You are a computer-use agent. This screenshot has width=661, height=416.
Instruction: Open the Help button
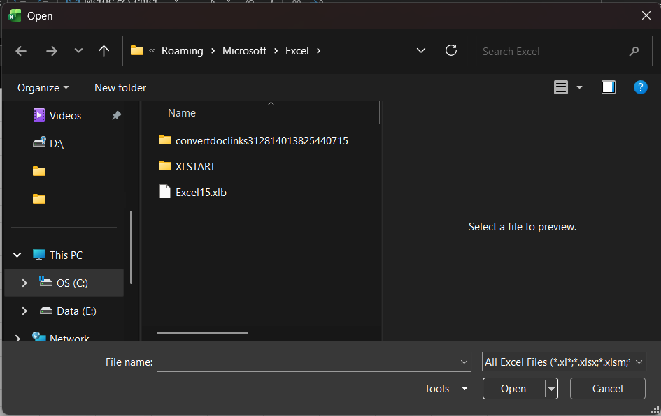point(640,87)
